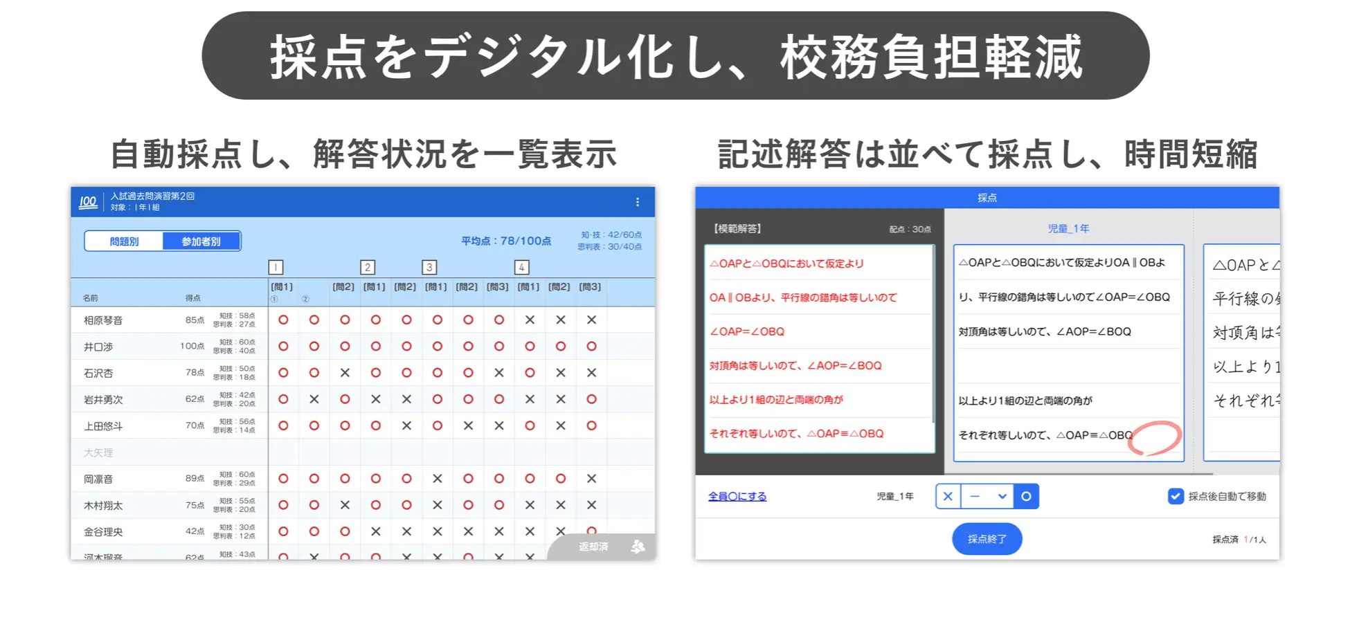
Task: Open the three-dot menu in blue header
Action: (x=638, y=202)
